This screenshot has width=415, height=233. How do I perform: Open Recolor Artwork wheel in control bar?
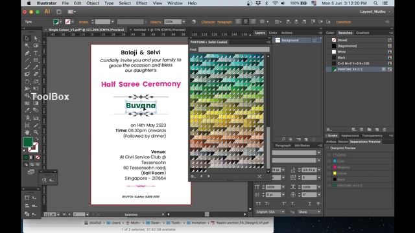[194, 21]
